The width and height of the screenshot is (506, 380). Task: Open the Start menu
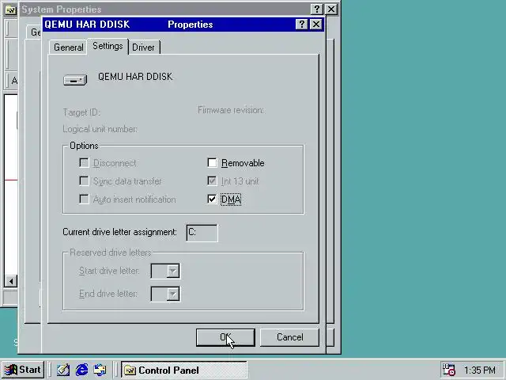click(x=23, y=370)
